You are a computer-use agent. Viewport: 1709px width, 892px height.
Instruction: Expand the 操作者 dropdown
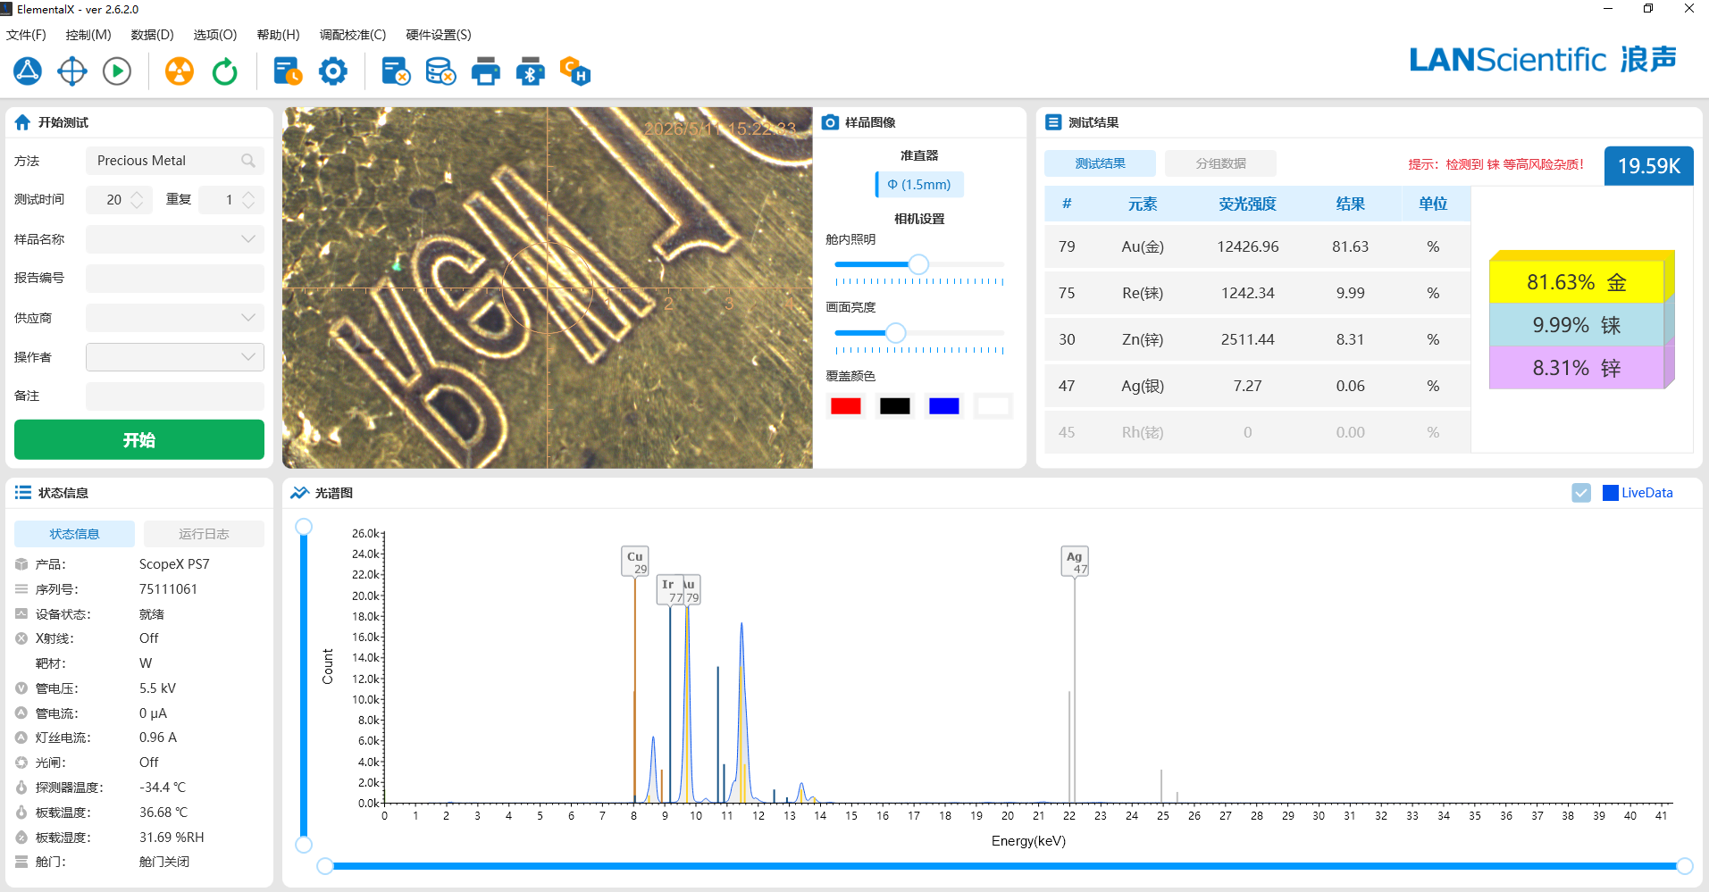click(248, 357)
